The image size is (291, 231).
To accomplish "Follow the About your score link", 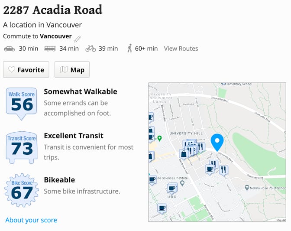I will (x=31, y=220).
